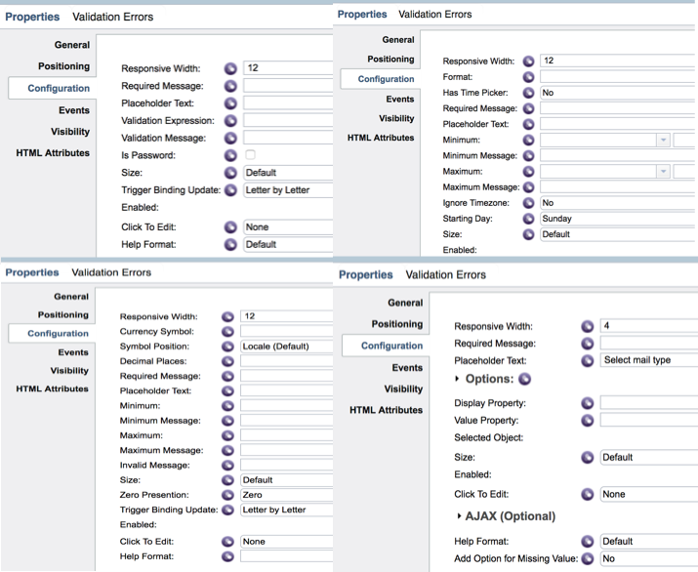Click binding icon beside Currency Symbol
This screenshot has width=698, height=572.
click(227, 332)
